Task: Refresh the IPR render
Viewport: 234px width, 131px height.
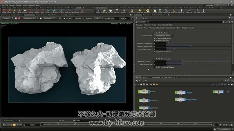Action: [x=13, y=18]
